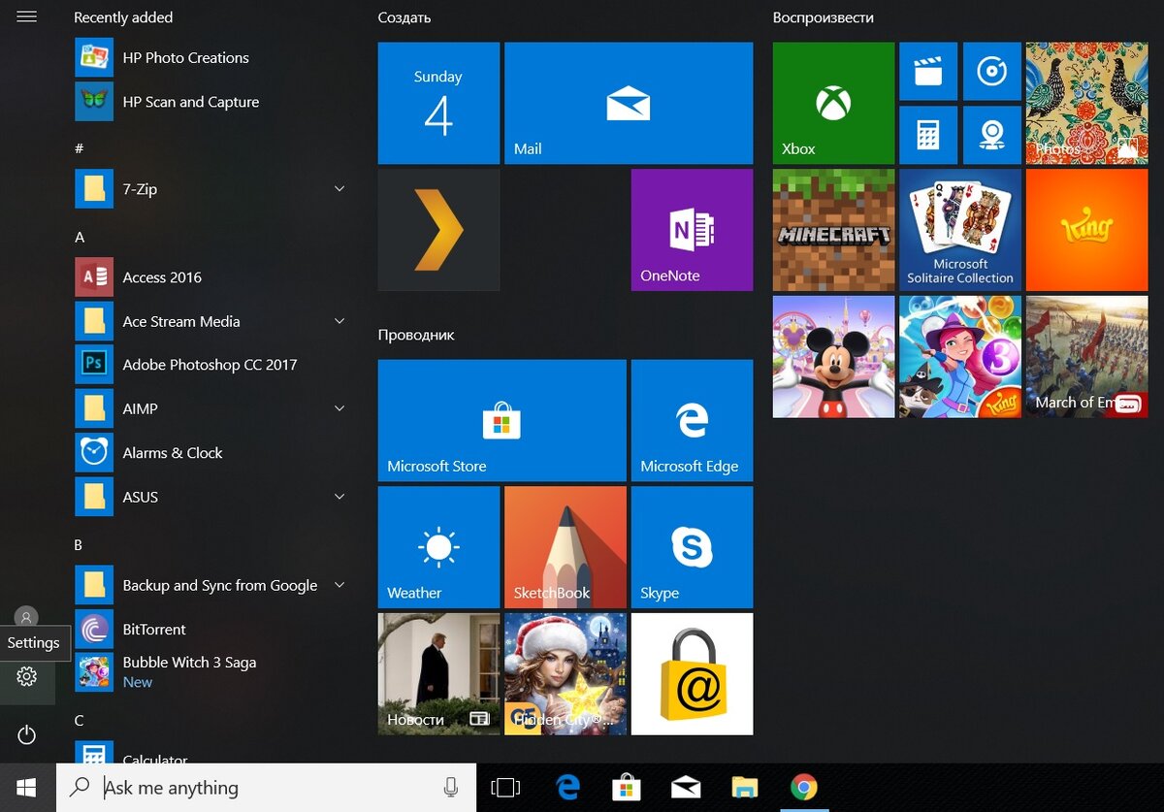Open the Mickey Mouse Disney game tile

point(833,357)
